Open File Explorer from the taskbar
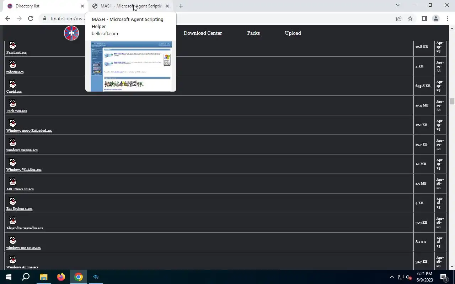 (x=43, y=277)
